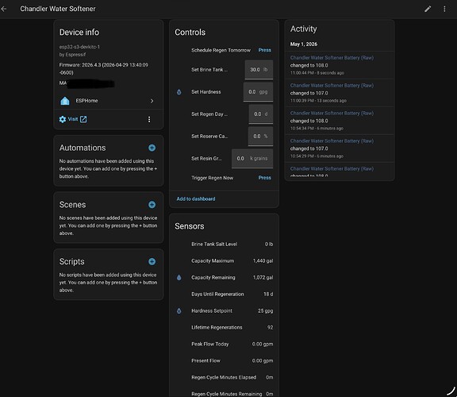
Task: Click water drop icon beside Hardness Setpoint
Action: [x=179, y=311]
